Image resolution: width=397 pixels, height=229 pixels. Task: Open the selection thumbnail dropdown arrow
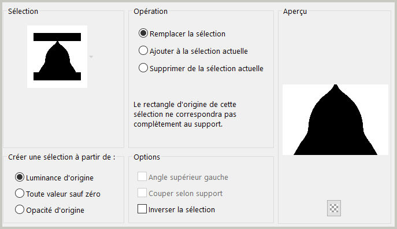(91, 57)
